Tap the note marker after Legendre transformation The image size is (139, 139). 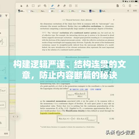pos(61,114)
